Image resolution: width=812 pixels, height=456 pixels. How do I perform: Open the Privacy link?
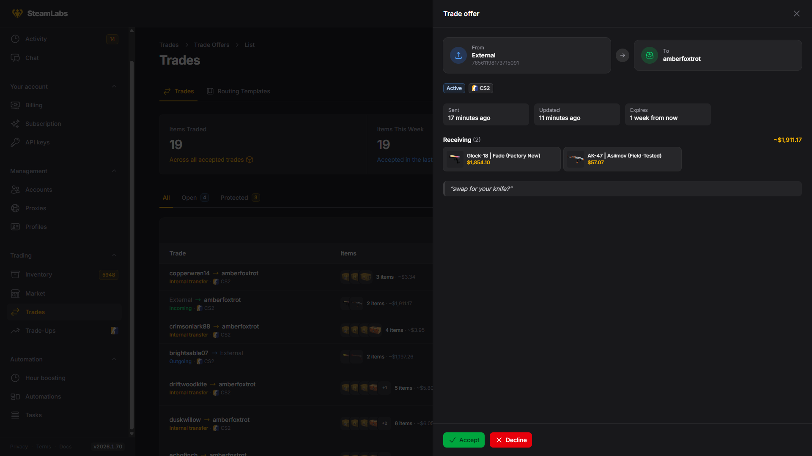click(x=19, y=447)
